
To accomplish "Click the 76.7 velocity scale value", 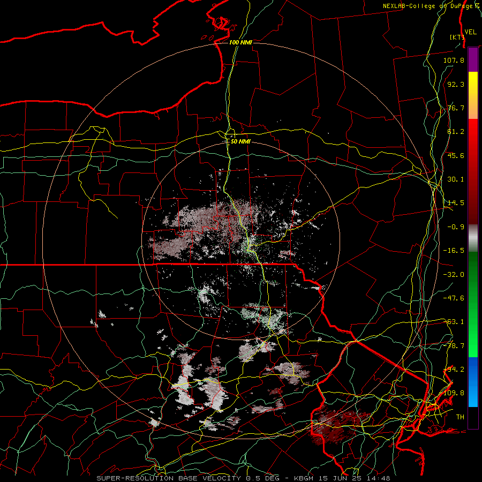I will (x=456, y=108).
